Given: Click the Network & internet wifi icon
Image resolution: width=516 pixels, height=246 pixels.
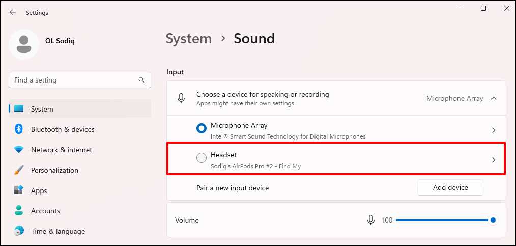Looking at the screenshot, I should click(x=19, y=150).
